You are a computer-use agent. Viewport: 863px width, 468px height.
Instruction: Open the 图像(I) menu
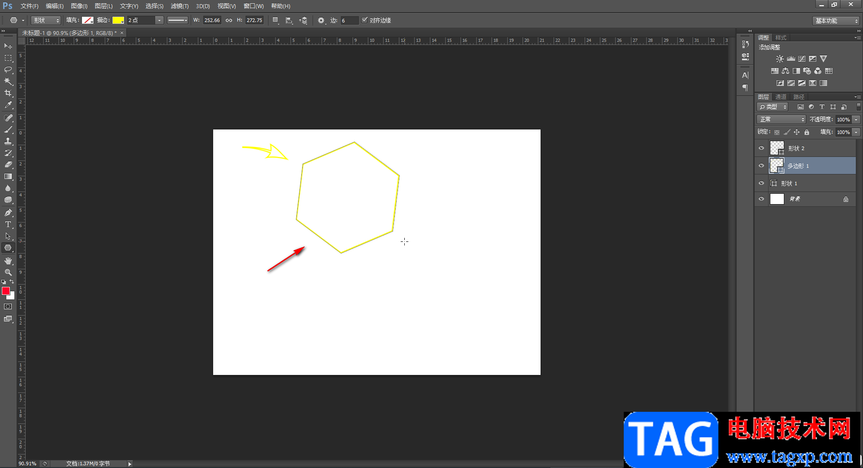click(79, 6)
